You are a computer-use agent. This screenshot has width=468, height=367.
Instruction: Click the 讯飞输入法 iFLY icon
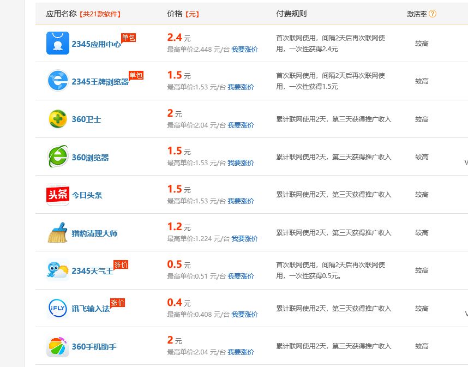click(x=58, y=308)
